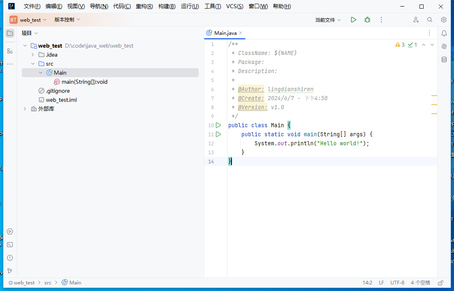Toggle the Project tool window folder icon
This screenshot has height=291, width=454.
pyautogui.click(x=10, y=33)
